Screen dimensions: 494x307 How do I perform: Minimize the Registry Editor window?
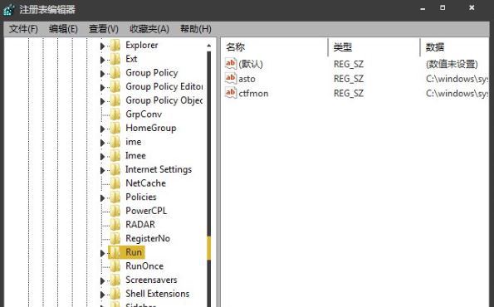pos(423,9)
